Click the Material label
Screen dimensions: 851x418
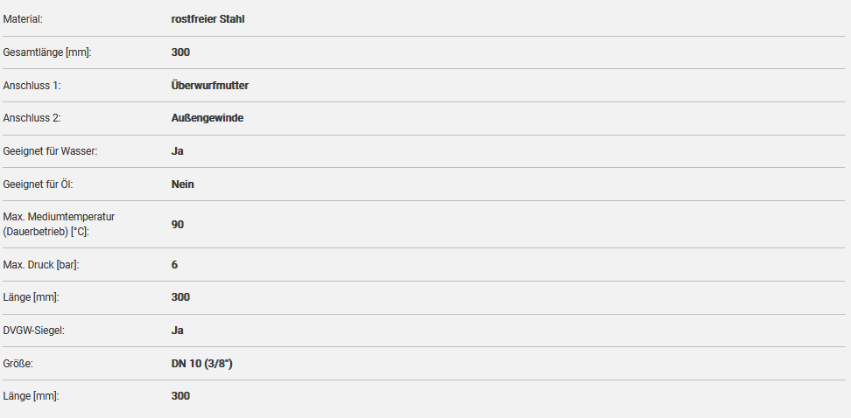(24, 18)
